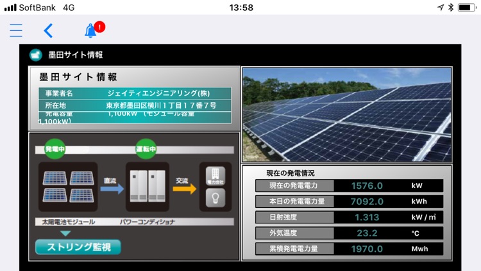
Task: Click the teal down triangle above ストリング監視
Action: [x=65, y=234]
